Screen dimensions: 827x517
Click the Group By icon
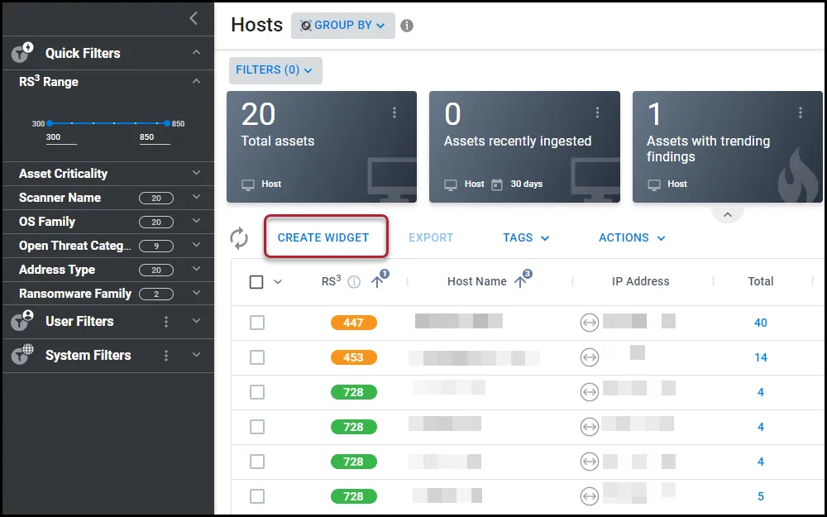[305, 26]
